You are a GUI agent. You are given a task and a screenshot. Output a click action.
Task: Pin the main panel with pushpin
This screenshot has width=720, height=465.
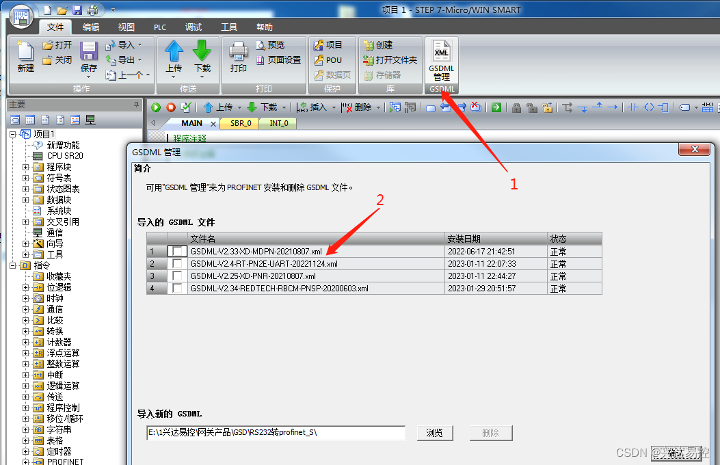click(136, 105)
